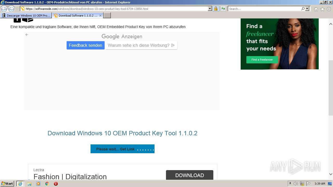Open the Windows Start button
The height and width of the screenshot is (187, 333).
[x=7, y=183]
